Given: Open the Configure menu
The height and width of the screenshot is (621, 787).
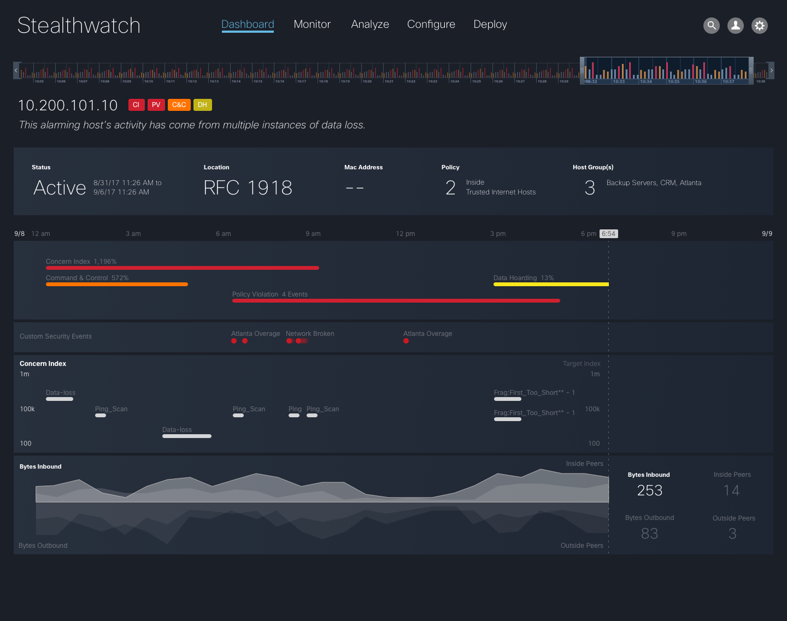Looking at the screenshot, I should point(431,25).
